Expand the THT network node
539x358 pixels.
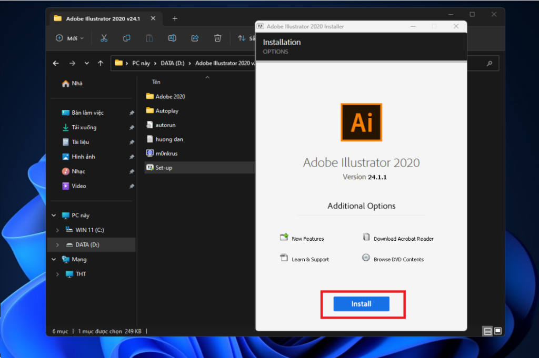coord(57,274)
